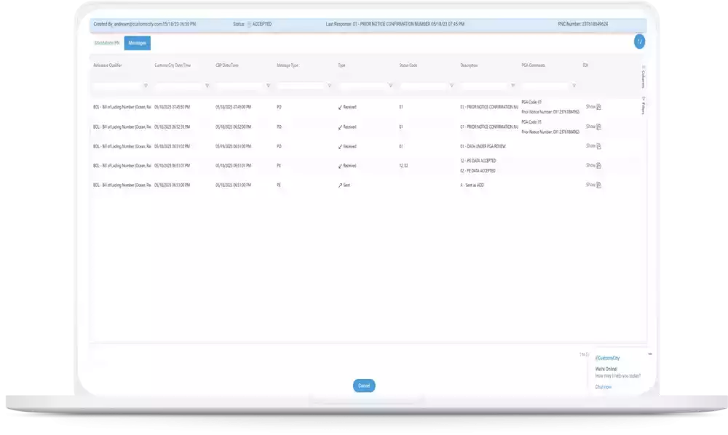Sort by CBP Date/Time header
728x435 pixels.
[x=227, y=65]
